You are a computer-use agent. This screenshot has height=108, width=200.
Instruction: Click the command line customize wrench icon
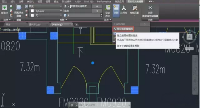click(x=76, y=105)
